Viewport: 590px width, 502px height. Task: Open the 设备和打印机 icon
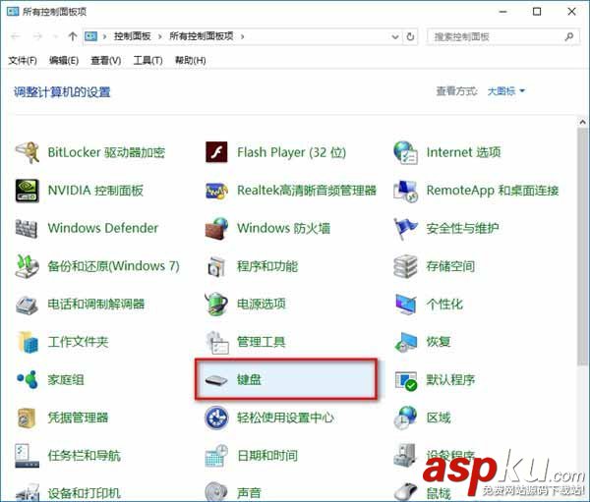click(x=28, y=492)
